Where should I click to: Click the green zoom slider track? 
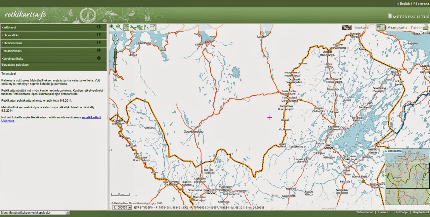pos(115,61)
